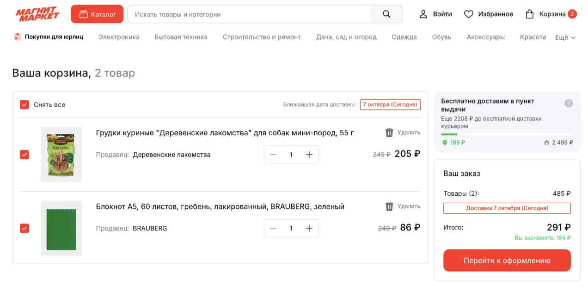Open the Корзина cart link

point(552,14)
